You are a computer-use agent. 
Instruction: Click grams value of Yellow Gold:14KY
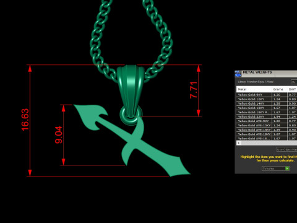[280, 103]
